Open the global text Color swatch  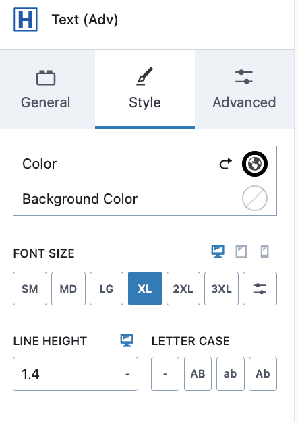pyautogui.click(x=255, y=164)
